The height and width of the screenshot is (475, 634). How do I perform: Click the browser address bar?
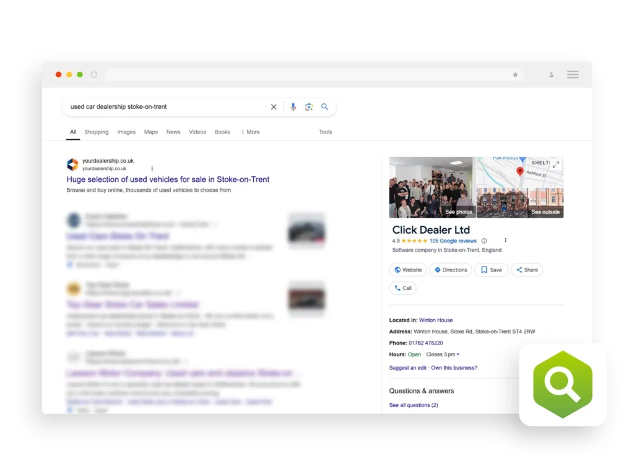tap(314, 75)
